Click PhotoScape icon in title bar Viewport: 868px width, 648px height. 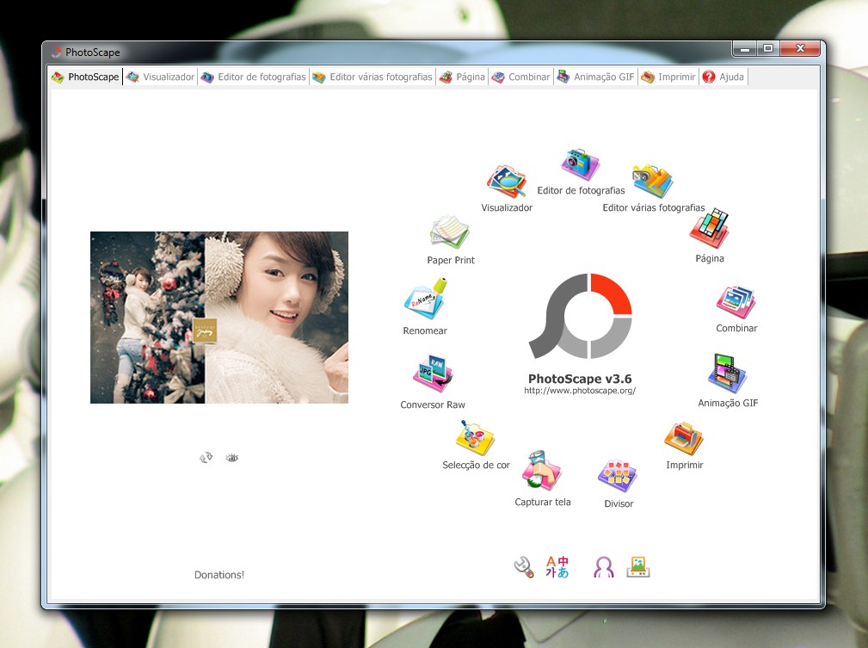(x=56, y=52)
